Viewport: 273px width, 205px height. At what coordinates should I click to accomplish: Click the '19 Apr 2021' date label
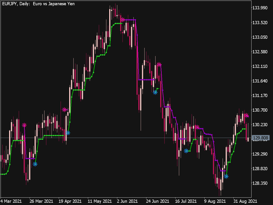coord(70,201)
